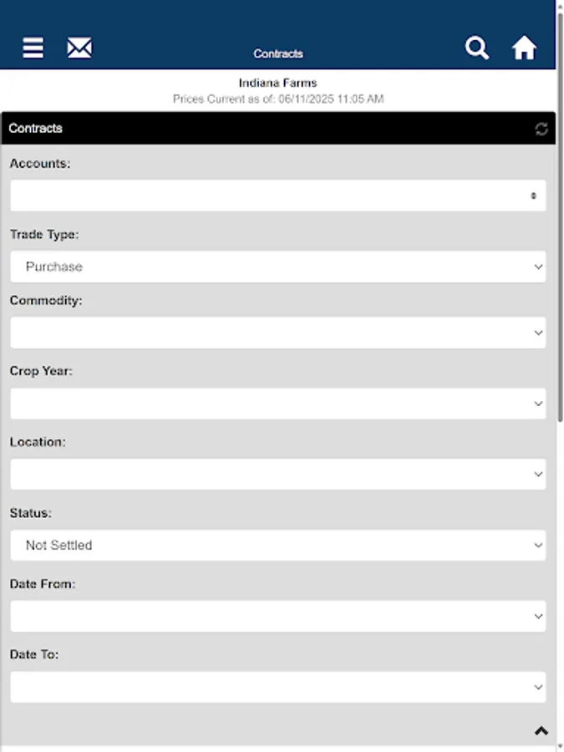564x752 pixels.
Task: Open the hamburger navigation menu
Action: [32, 48]
